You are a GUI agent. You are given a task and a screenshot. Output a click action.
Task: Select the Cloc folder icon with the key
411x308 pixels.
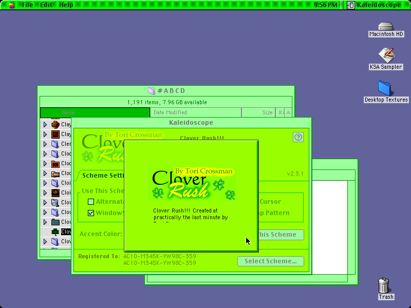click(x=55, y=174)
